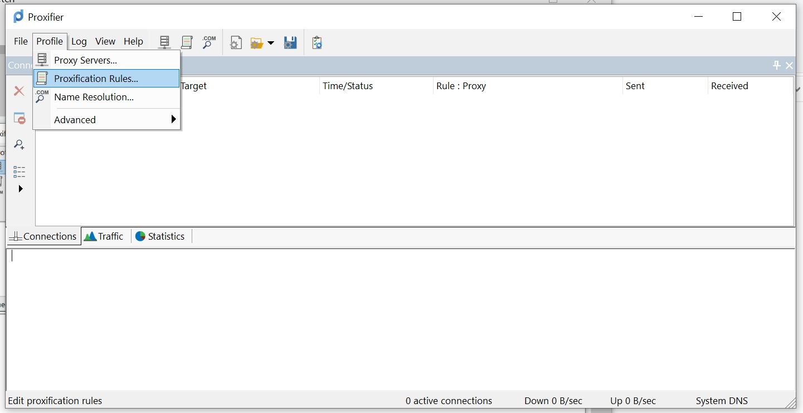Click the magnifier plus icon in sidebar
Screen dimensions: 803x413
tap(20, 145)
